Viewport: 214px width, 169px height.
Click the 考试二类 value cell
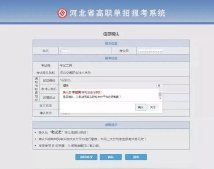(x=124, y=65)
